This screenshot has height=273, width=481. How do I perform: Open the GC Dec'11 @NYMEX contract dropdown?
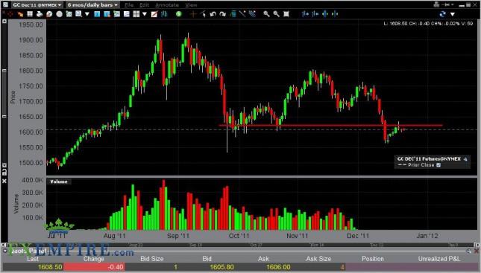click(37, 5)
